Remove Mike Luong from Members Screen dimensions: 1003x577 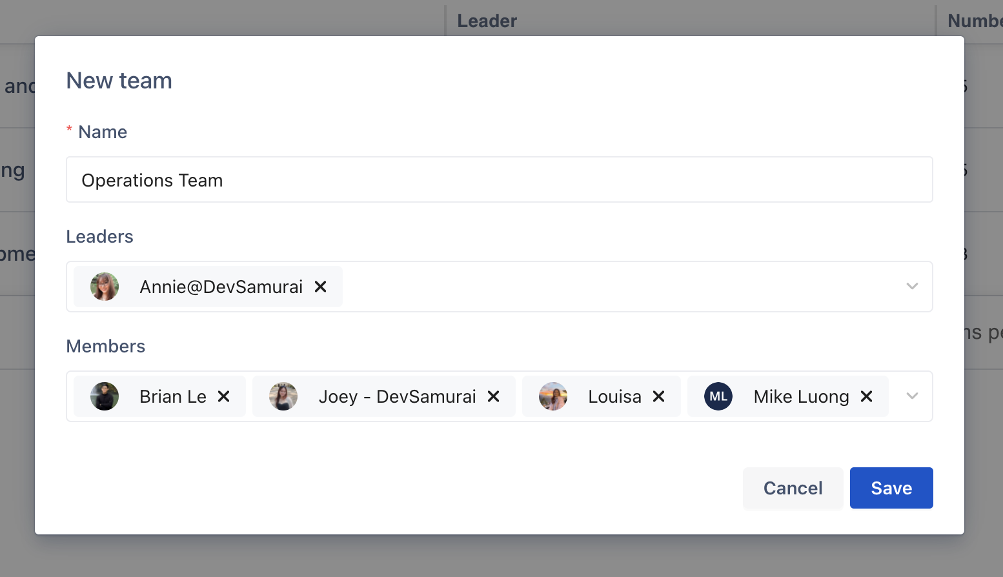tap(866, 396)
